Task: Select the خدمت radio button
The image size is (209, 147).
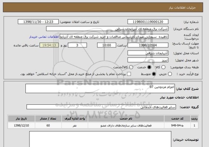Action: (x=149, y=67)
